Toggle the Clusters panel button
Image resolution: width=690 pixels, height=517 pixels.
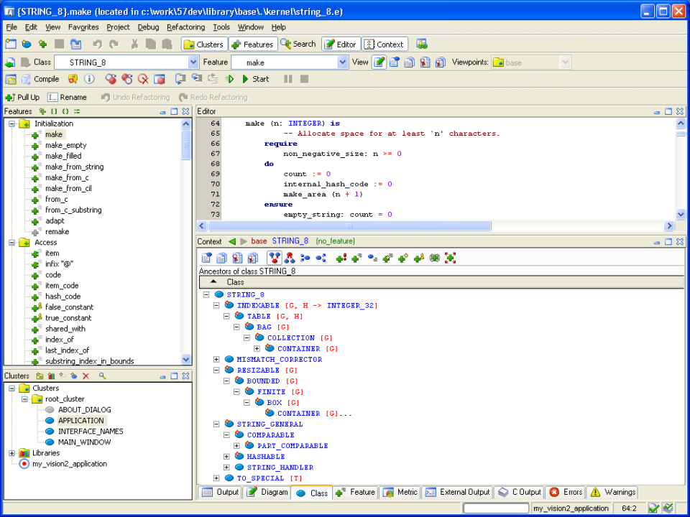(203, 44)
